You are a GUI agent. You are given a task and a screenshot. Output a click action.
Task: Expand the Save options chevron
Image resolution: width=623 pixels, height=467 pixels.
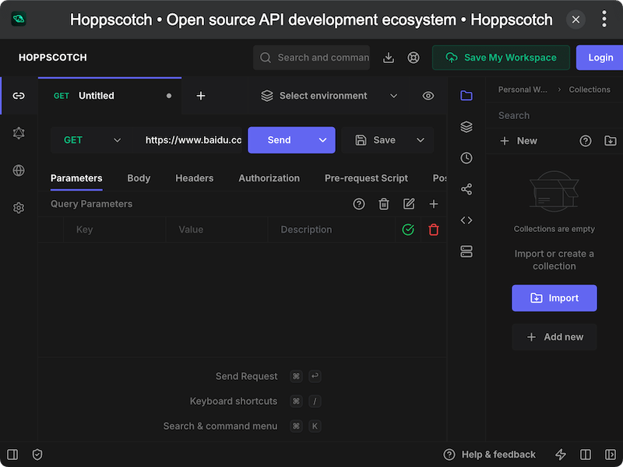(421, 140)
